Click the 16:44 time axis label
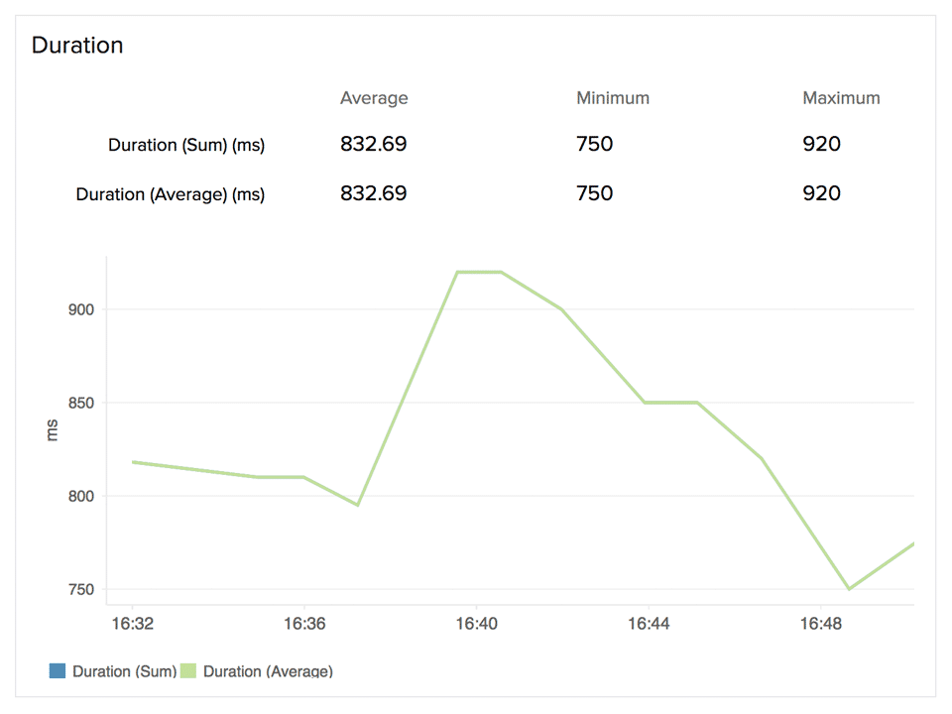 pyautogui.click(x=648, y=624)
